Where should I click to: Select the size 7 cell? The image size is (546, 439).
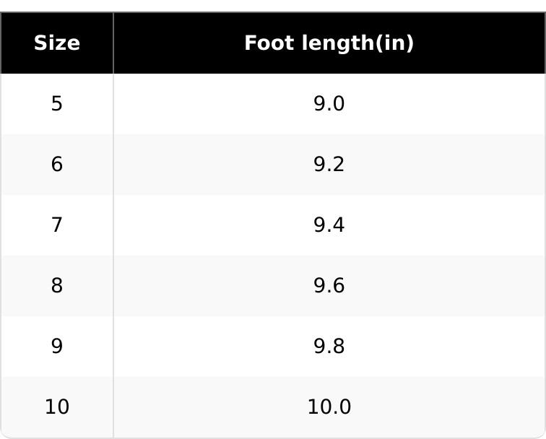tap(57, 225)
